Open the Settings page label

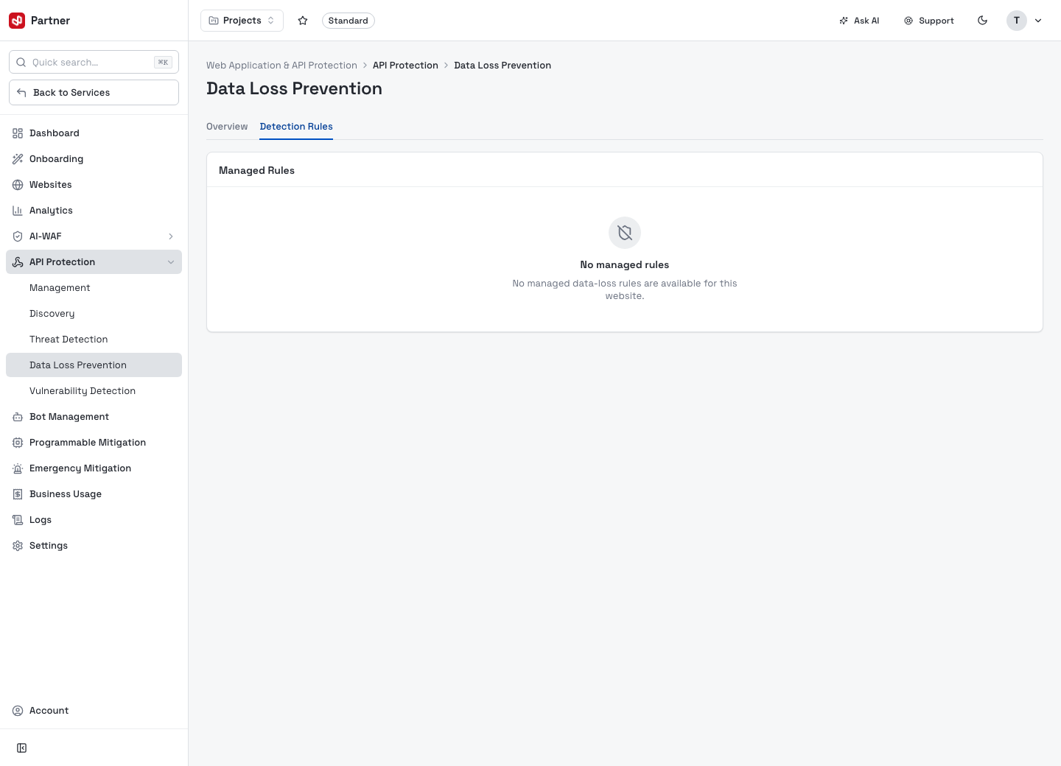(x=49, y=546)
